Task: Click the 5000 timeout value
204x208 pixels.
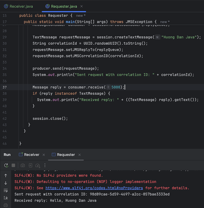Action: (116, 87)
